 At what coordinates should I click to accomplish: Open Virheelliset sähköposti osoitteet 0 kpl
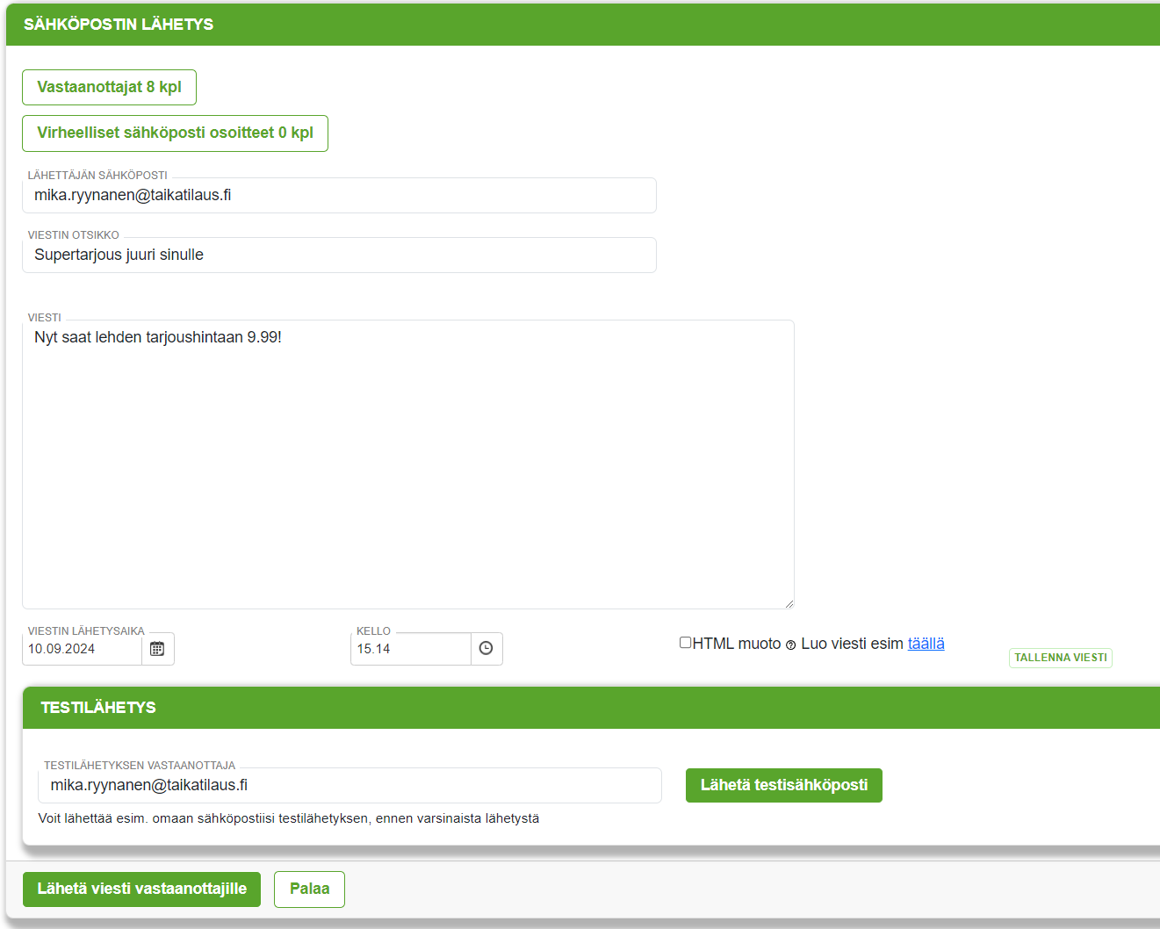[x=175, y=133]
